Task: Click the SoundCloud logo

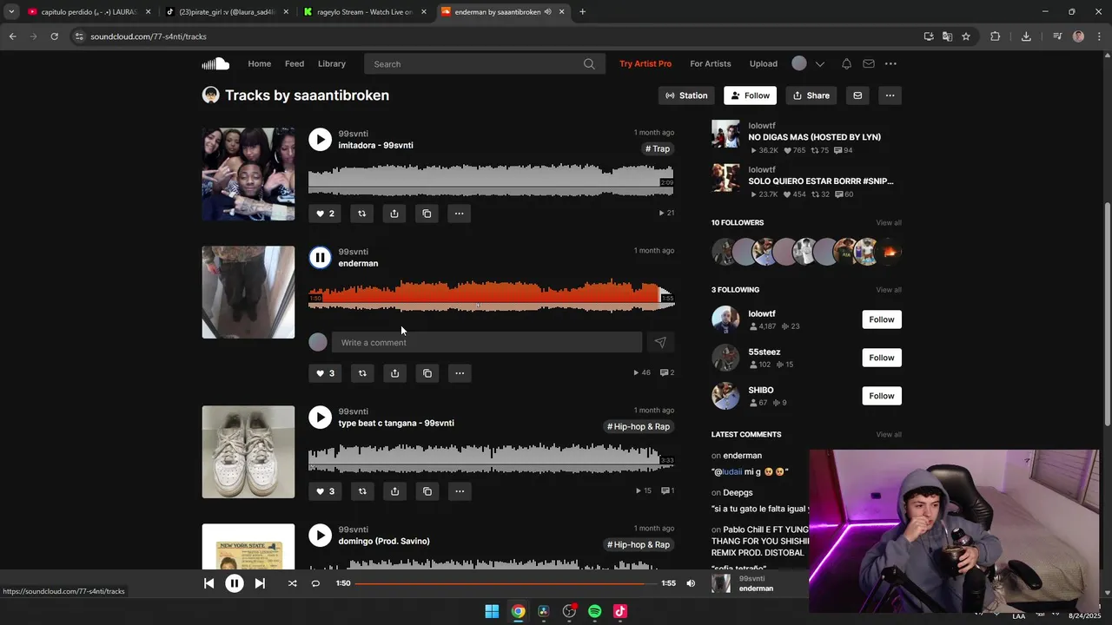Action: (x=215, y=63)
